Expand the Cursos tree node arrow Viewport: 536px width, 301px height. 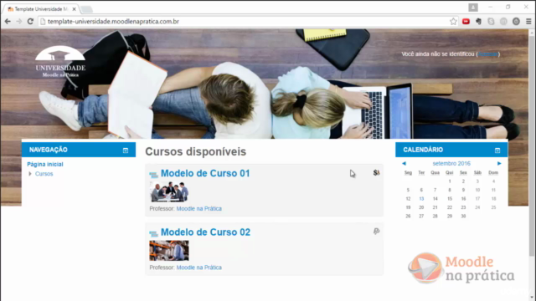point(30,174)
